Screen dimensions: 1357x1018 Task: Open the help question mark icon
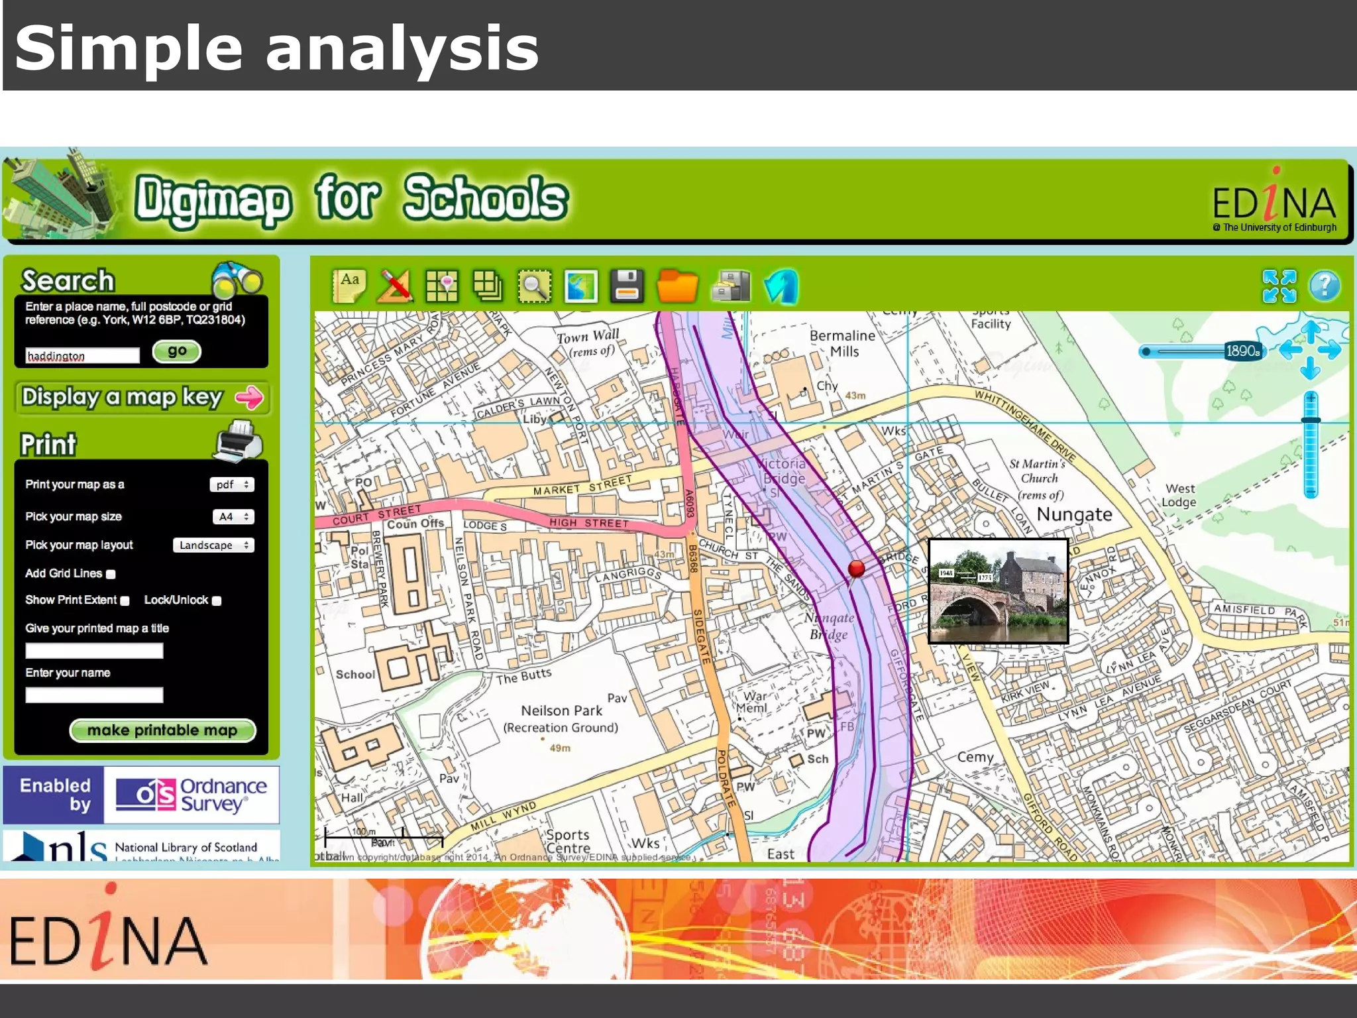point(1325,286)
